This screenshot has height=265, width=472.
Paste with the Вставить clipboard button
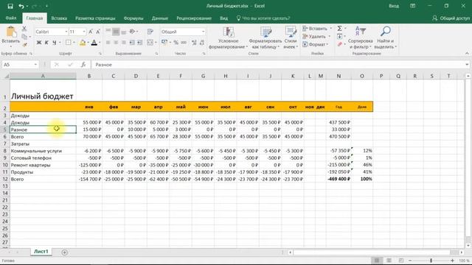point(10,36)
